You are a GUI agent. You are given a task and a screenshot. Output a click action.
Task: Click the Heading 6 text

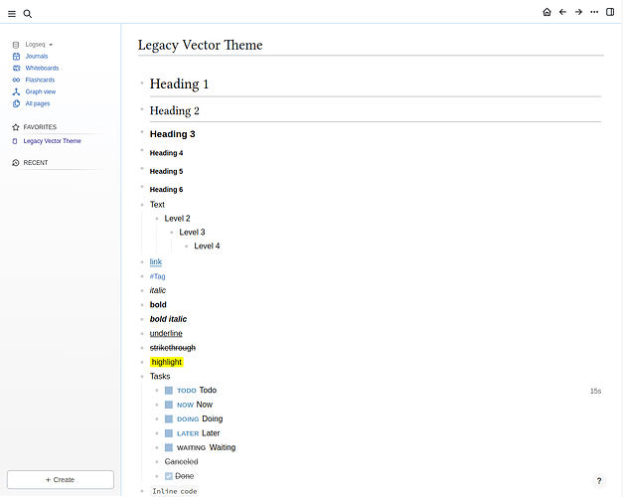click(166, 190)
